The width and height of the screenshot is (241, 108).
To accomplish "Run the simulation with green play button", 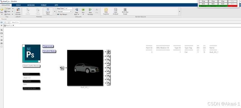I will [83, 9].
